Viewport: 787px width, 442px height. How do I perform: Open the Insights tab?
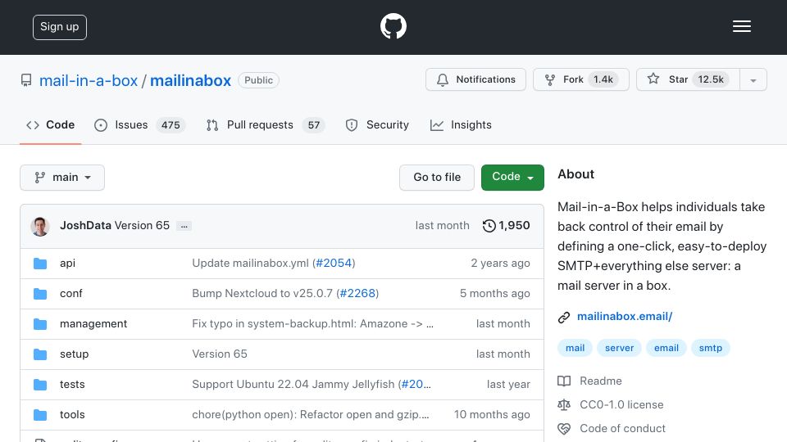pyautogui.click(x=461, y=124)
